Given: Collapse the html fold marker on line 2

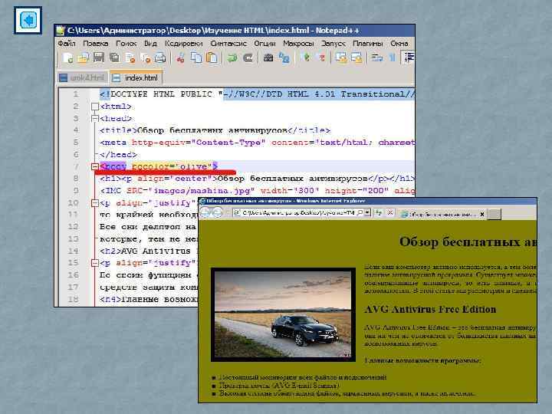Looking at the screenshot, I should 95,106.
